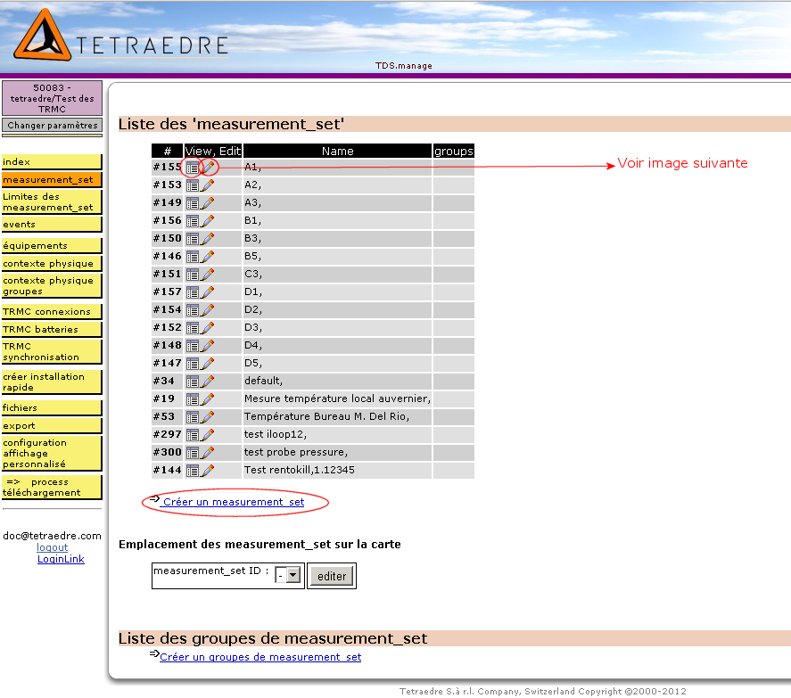Open TRMC batteries in sidebar
Screen dimensions: 791x698
click(x=51, y=329)
